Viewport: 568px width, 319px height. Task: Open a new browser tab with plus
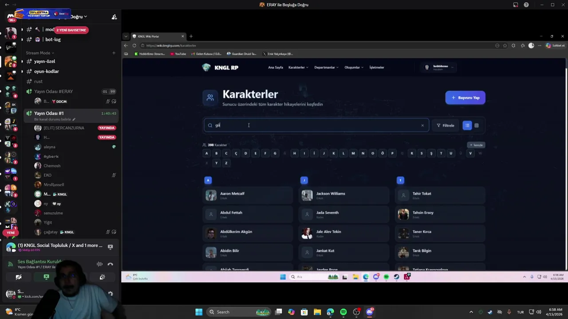[191, 36]
